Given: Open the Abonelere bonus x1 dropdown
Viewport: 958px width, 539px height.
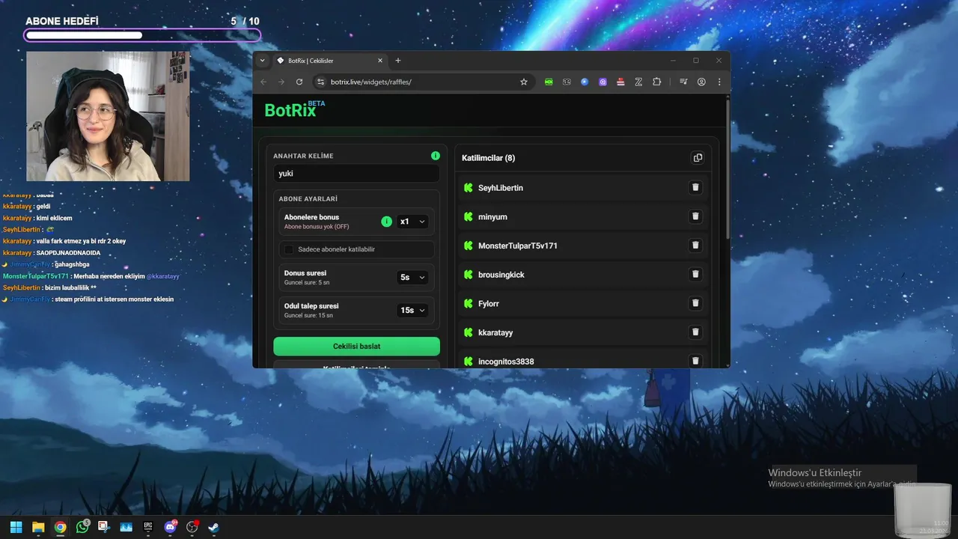Looking at the screenshot, I should tap(412, 222).
